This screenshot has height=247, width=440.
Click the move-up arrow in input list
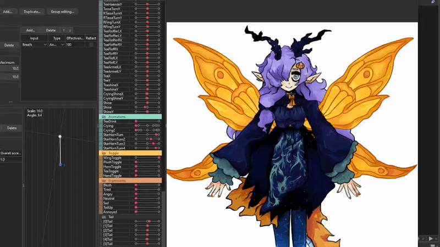64,30
